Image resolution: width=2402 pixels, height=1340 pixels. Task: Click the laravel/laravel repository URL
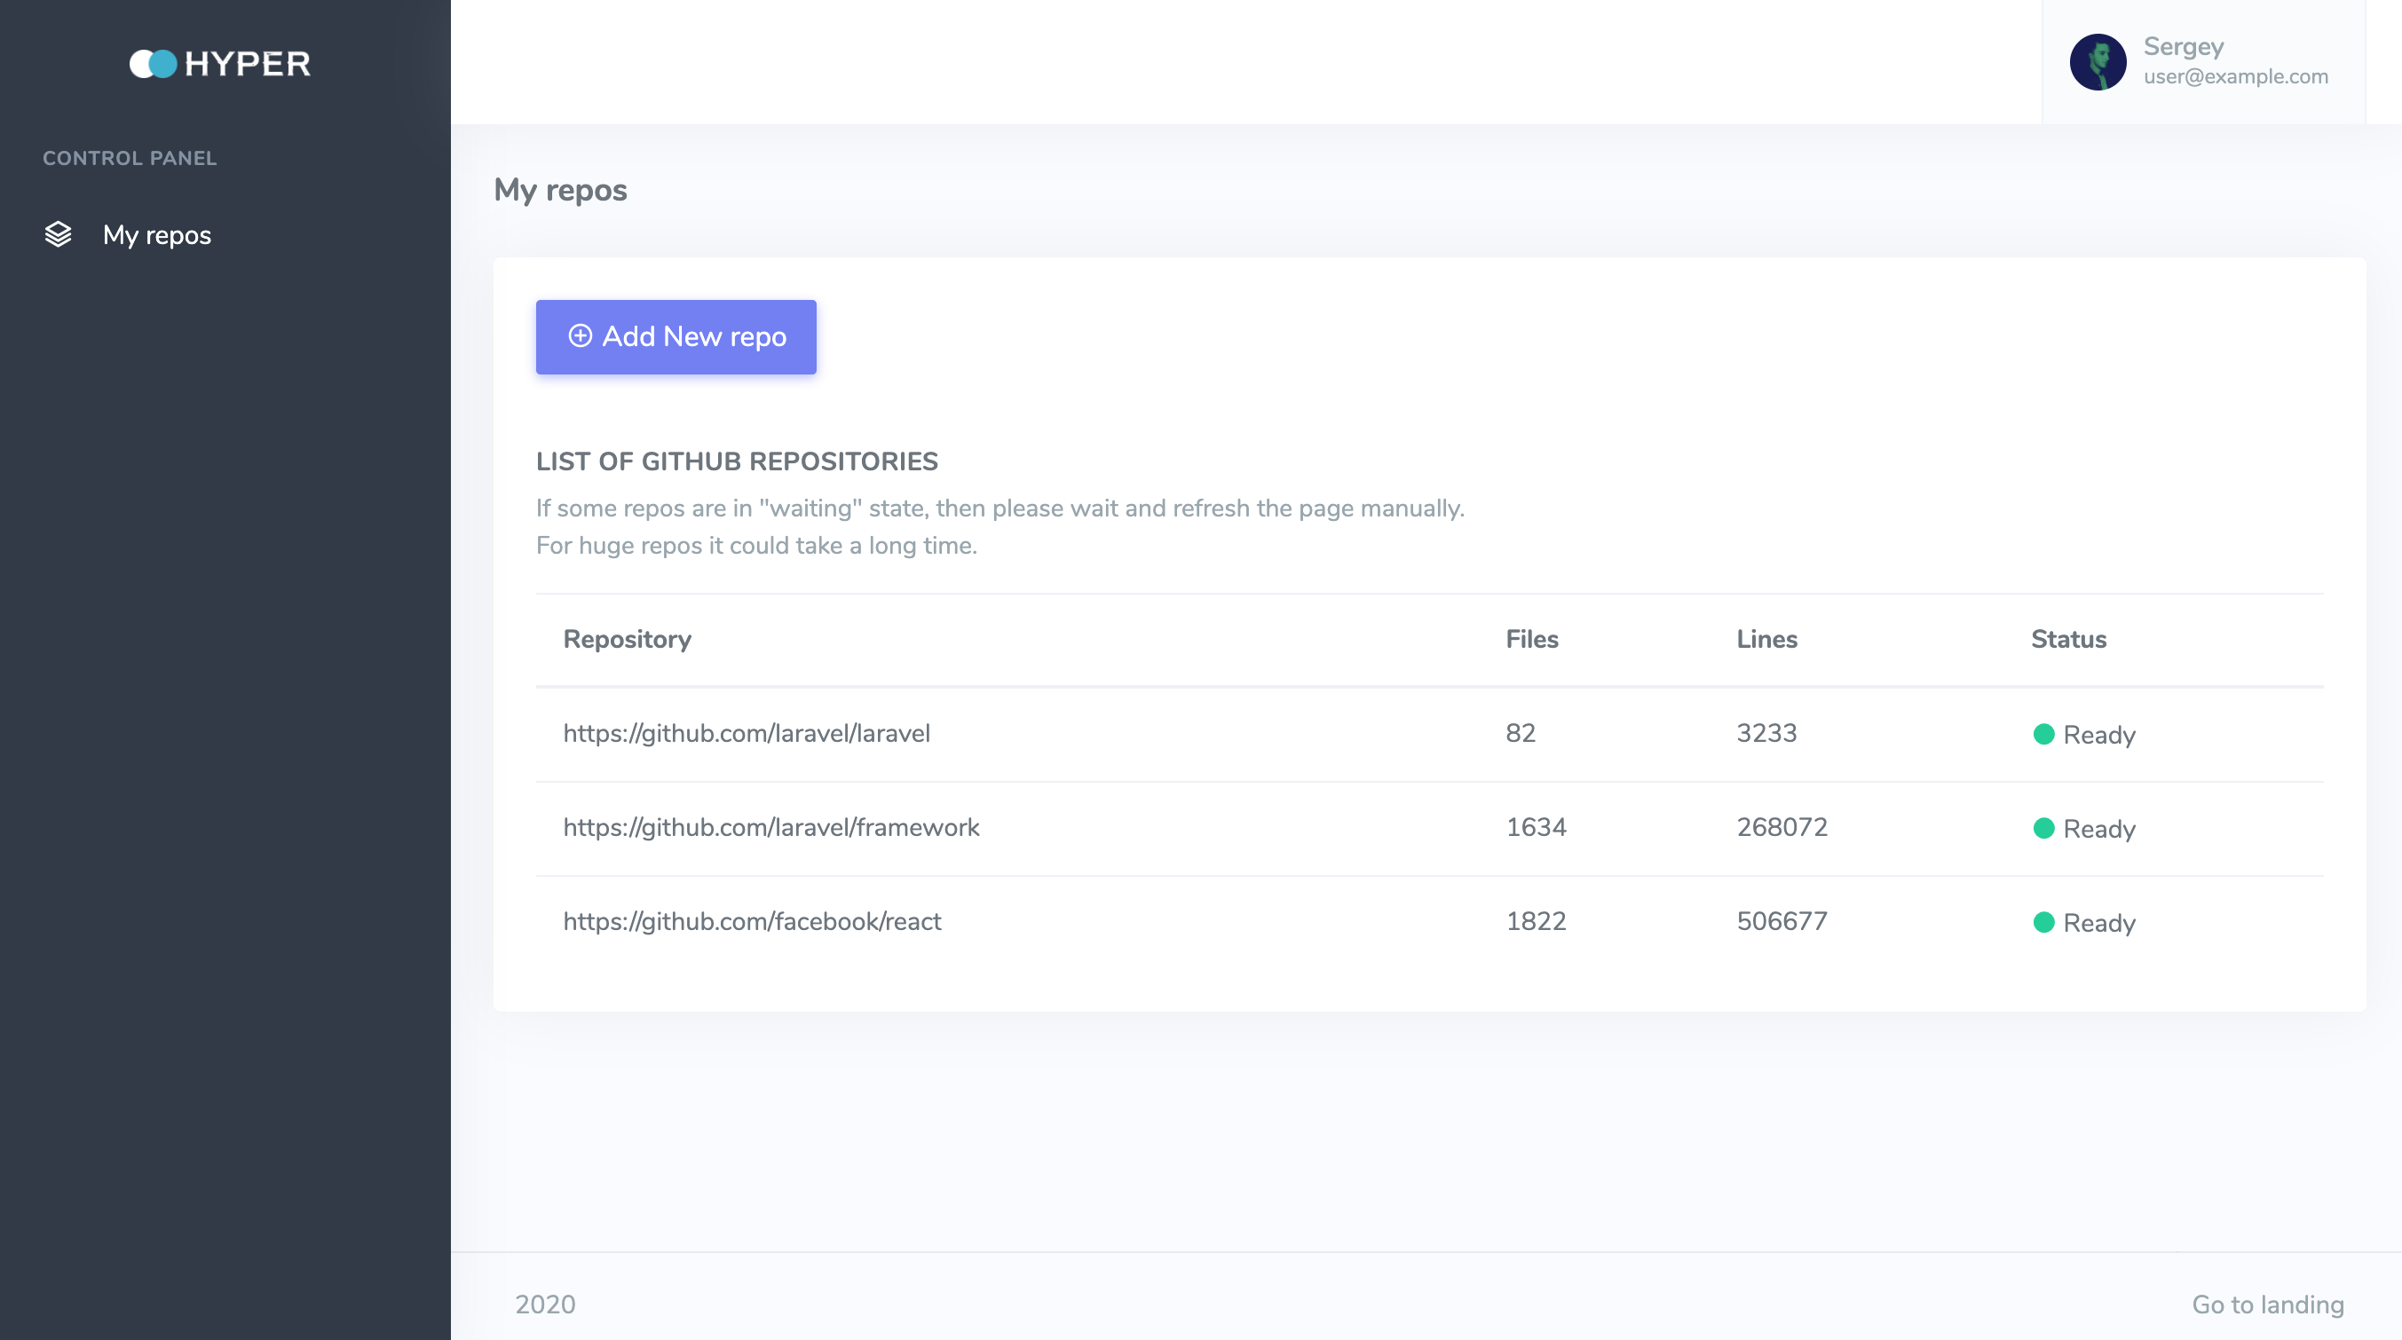(x=746, y=733)
